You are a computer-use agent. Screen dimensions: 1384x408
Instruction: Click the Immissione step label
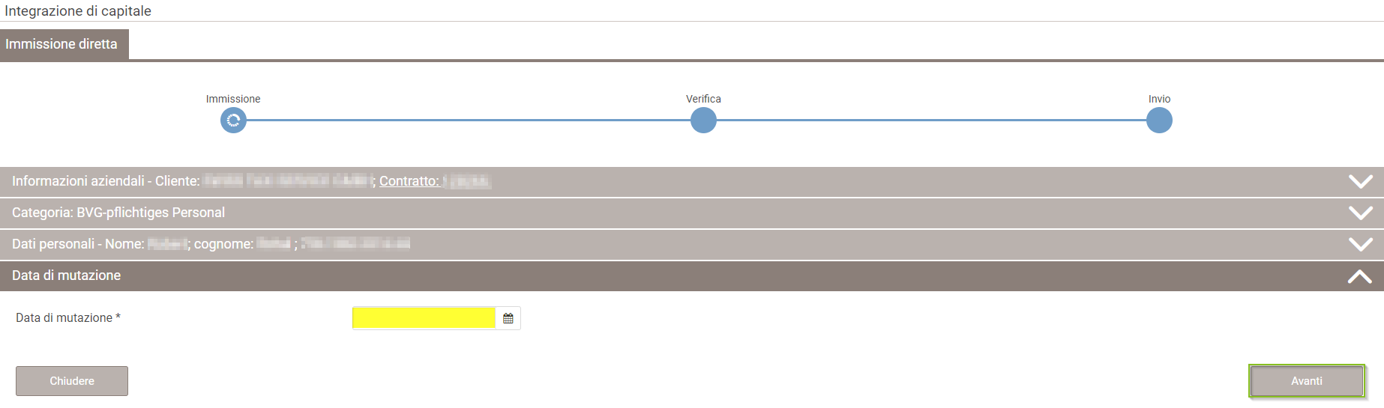(x=233, y=99)
